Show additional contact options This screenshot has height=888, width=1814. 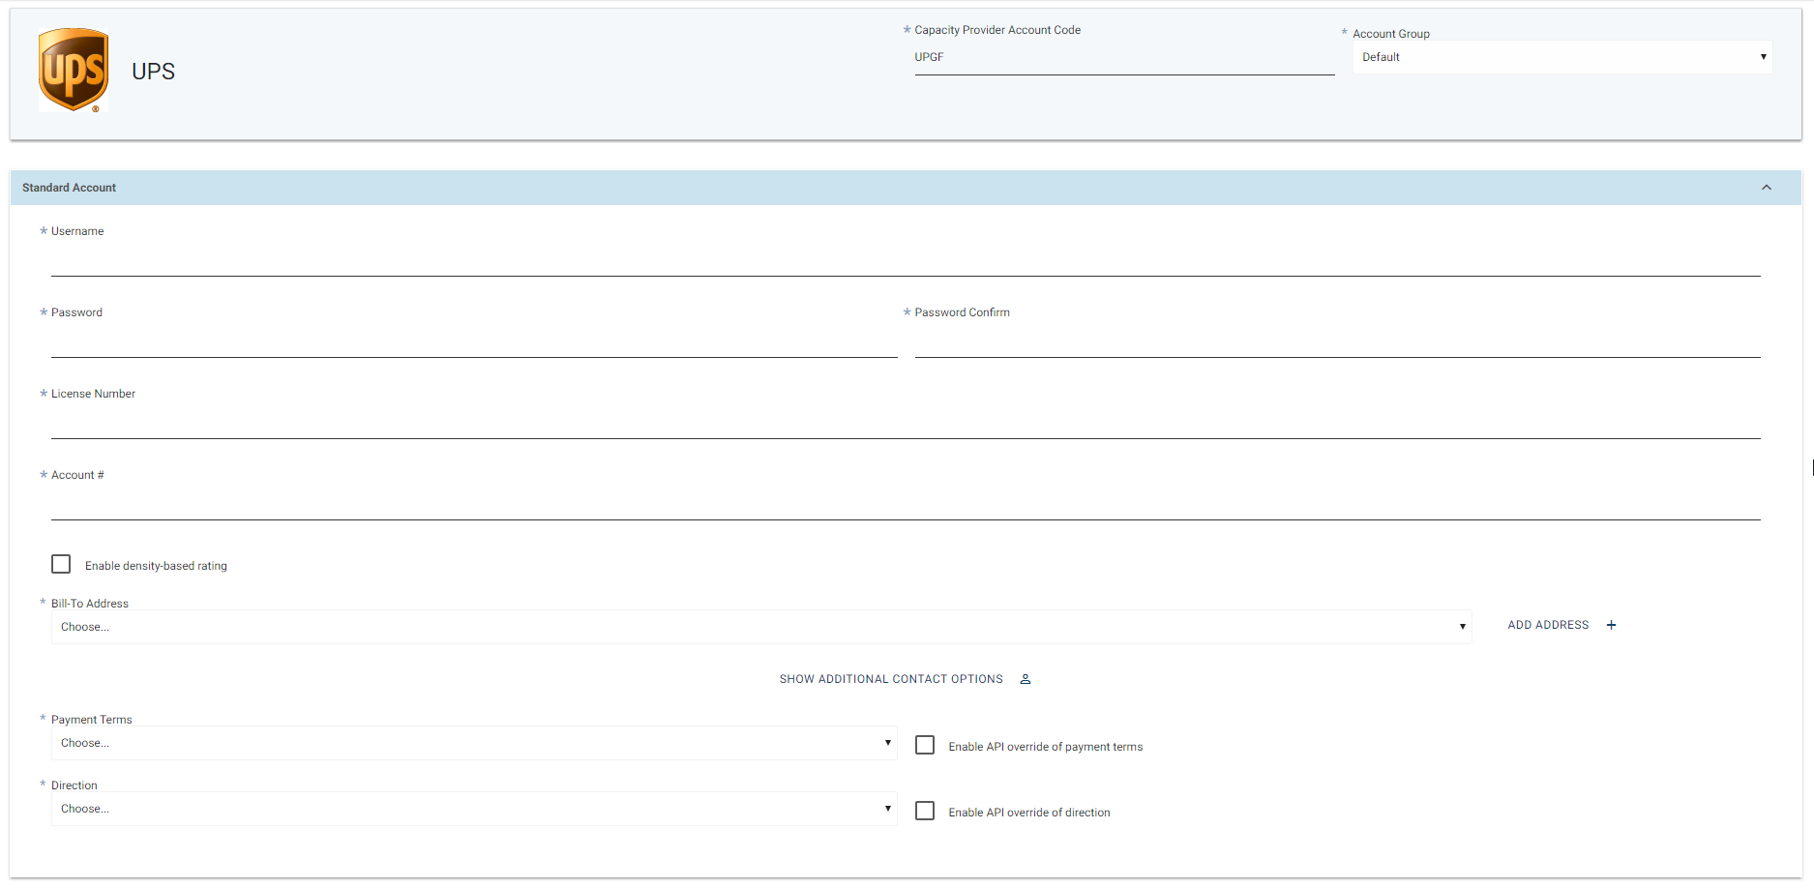(891, 679)
